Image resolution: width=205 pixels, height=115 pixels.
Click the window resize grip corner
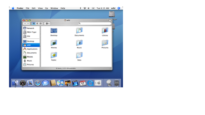click(x=111, y=68)
